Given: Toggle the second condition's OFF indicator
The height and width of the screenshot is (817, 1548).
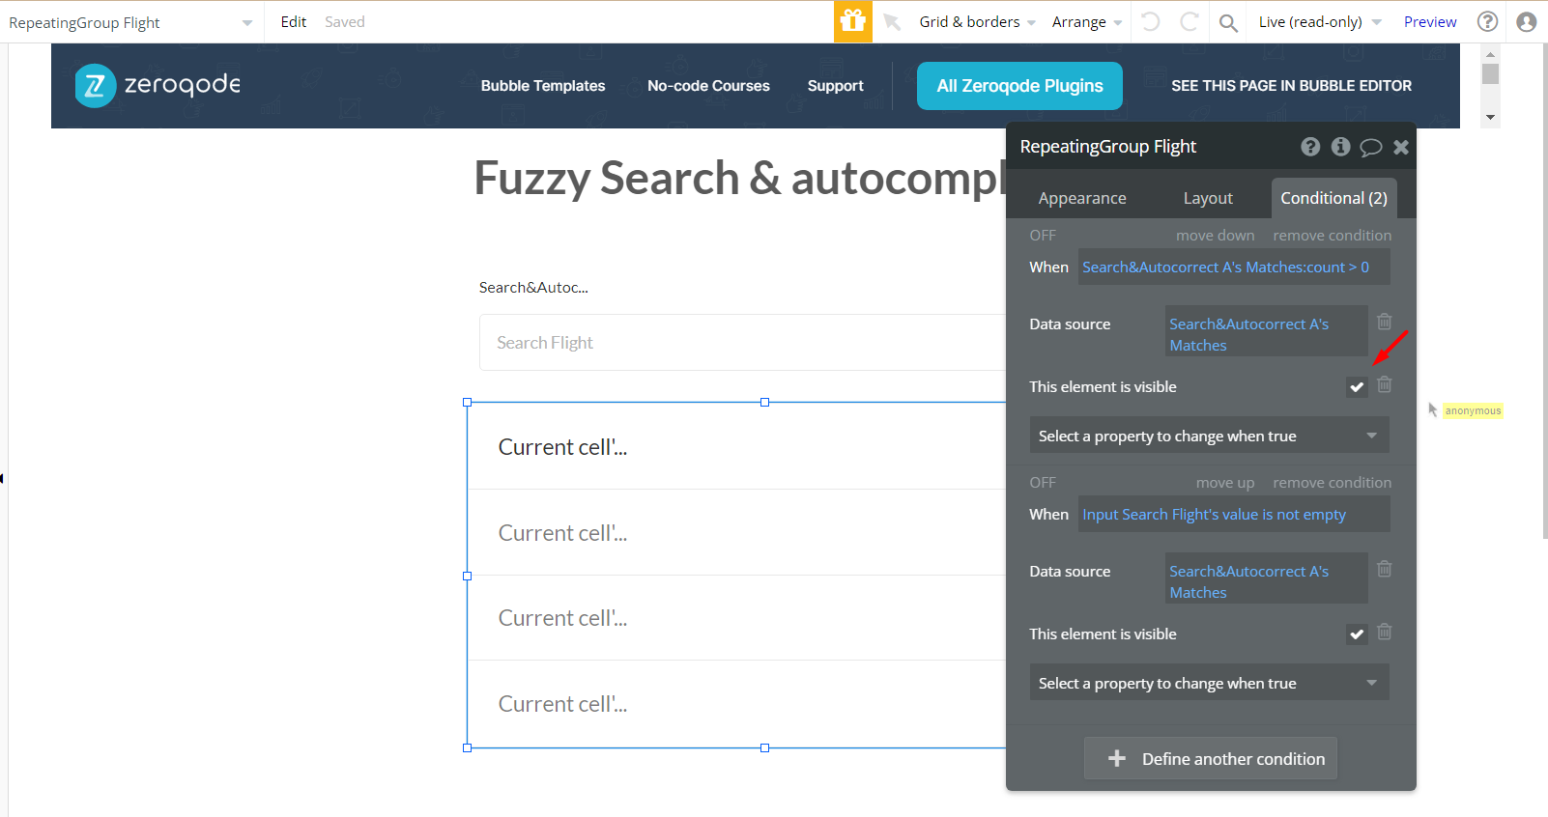Looking at the screenshot, I should 1043,483.
